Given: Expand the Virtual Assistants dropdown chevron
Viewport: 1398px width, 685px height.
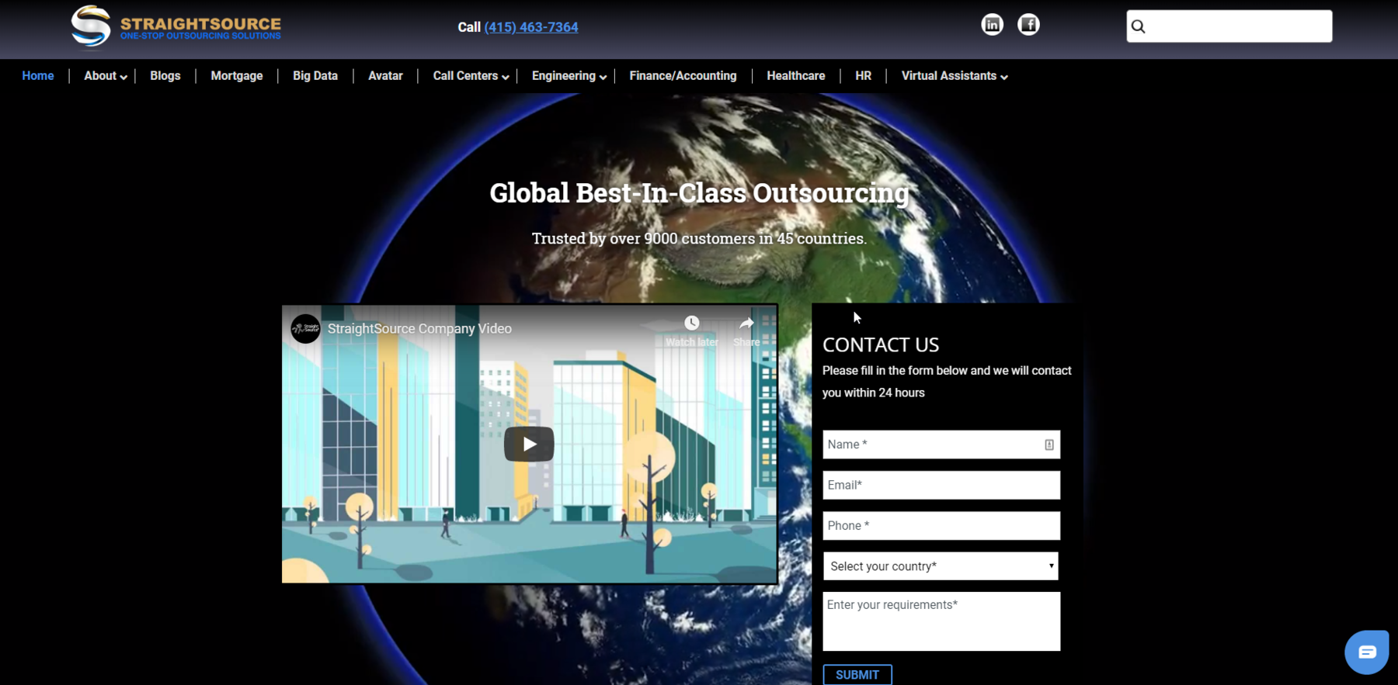Looking at the screenshot, I should pos(1004,77).
